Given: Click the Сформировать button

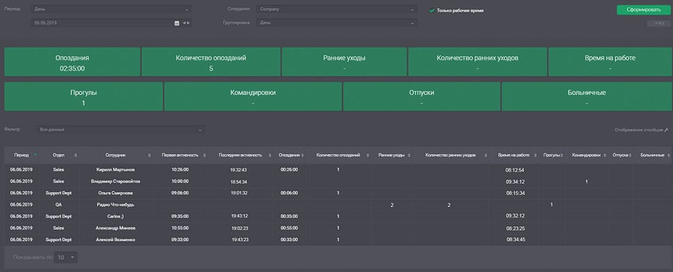Looking at the screenshot, I should [644, 10].
